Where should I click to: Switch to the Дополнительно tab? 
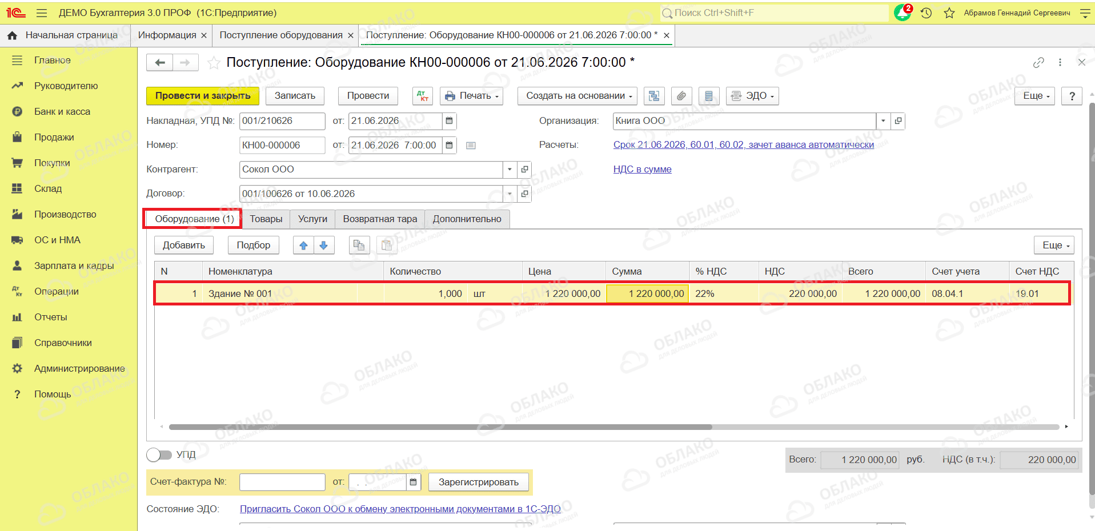(467, 219)
